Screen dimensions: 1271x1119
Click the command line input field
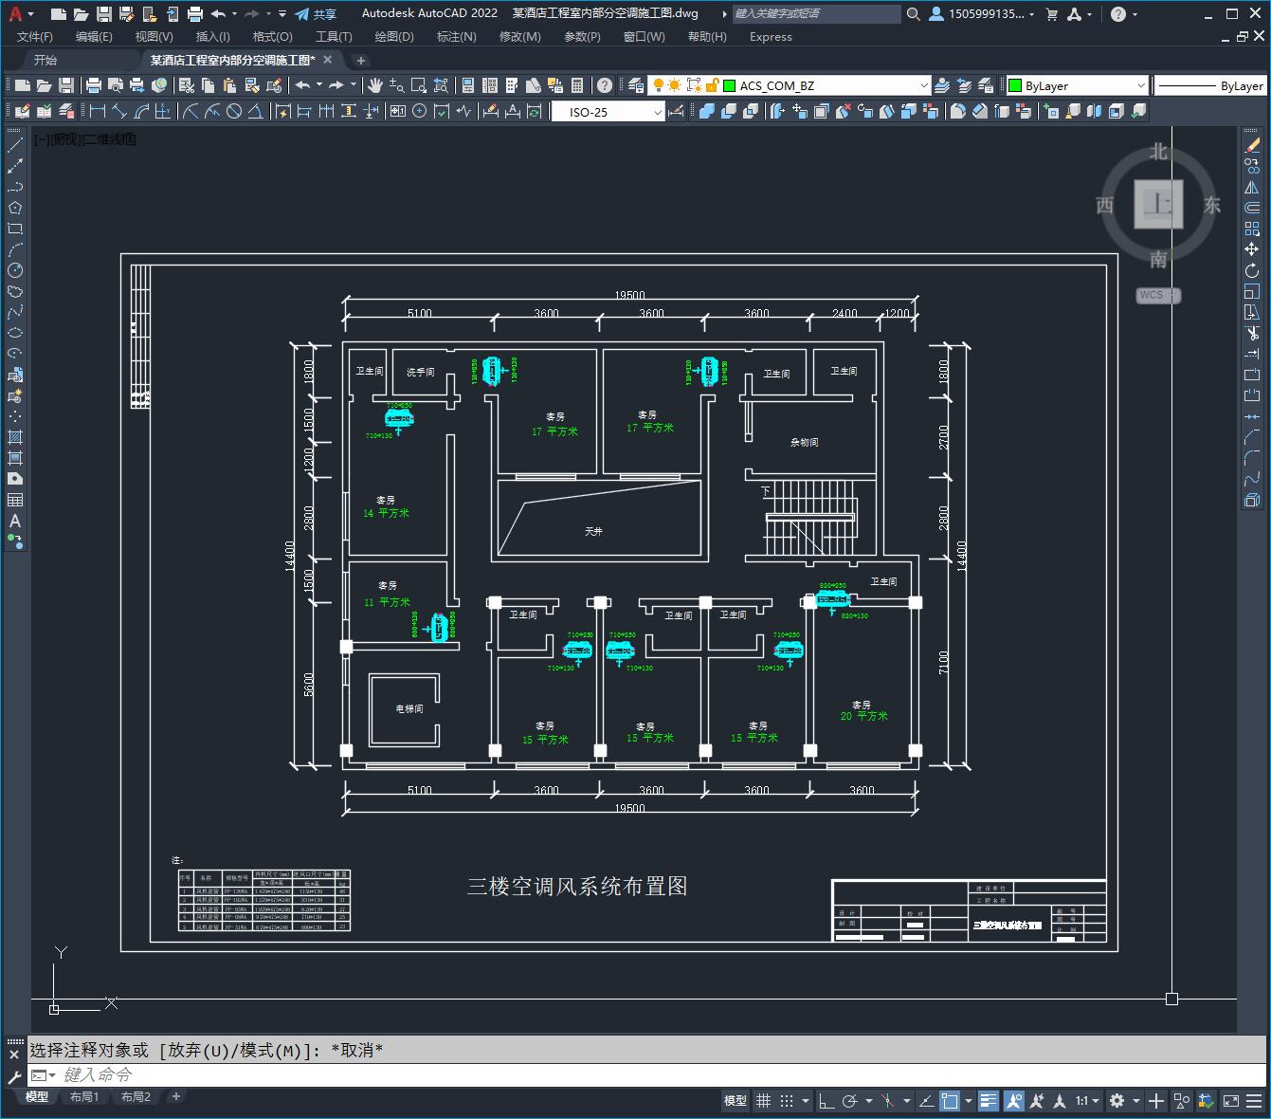pos(645,1074)
